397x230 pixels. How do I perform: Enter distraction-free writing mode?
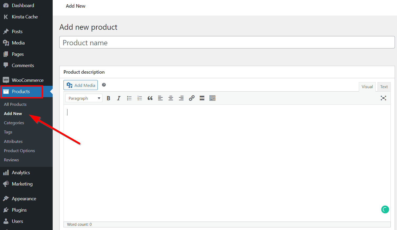point(383,98)
